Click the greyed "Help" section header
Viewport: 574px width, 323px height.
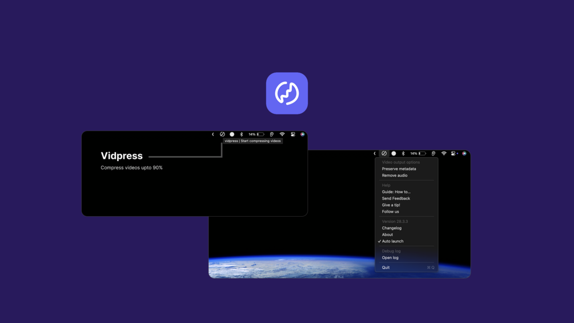point(386,185)
